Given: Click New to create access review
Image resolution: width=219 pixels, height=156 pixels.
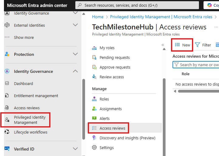Looking at the screenshot, I should (x=183, y=45).
